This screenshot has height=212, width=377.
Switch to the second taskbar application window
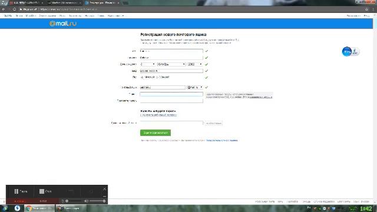pos(71,208)
